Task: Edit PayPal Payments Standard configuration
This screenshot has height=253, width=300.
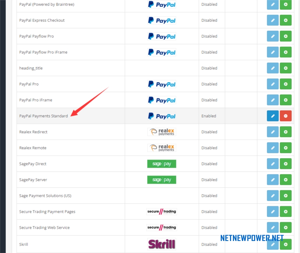Action: pos(273,116)
